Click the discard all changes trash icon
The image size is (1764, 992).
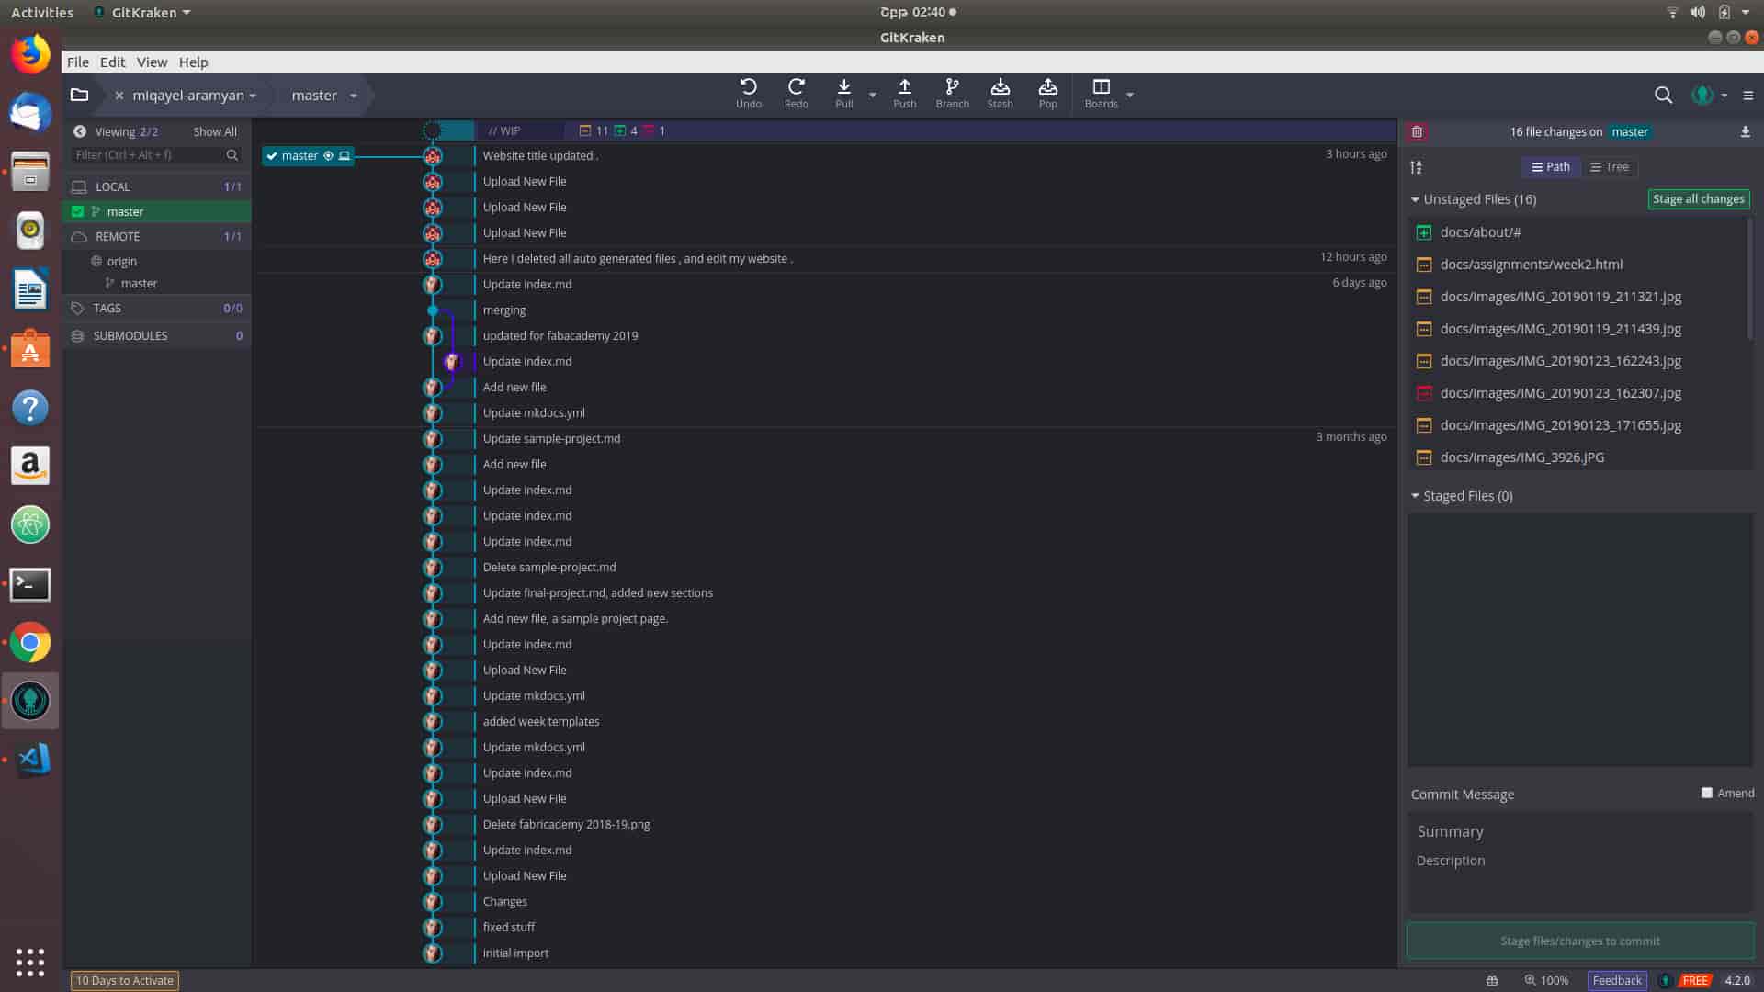(x=1417, y=132)
